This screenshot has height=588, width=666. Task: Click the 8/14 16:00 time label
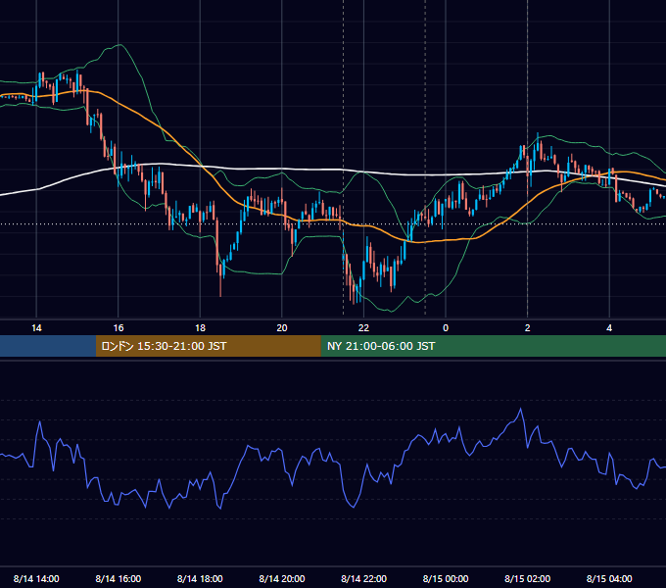click(119, 578)
